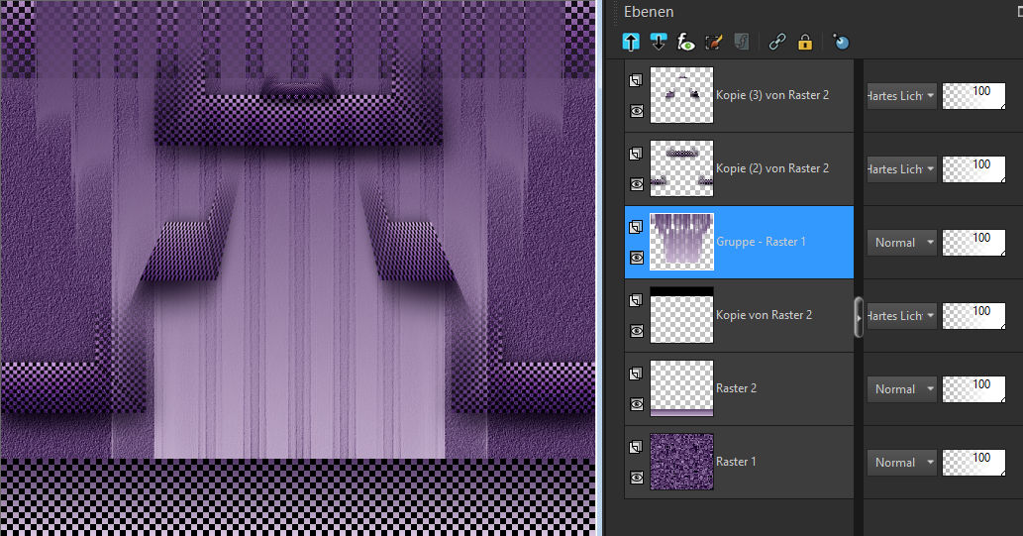Image resolution: width=1023 pixels, height=536 pixels.
Task: Select layer name 'Raster 1'
Action: click(x=736, y=462)
